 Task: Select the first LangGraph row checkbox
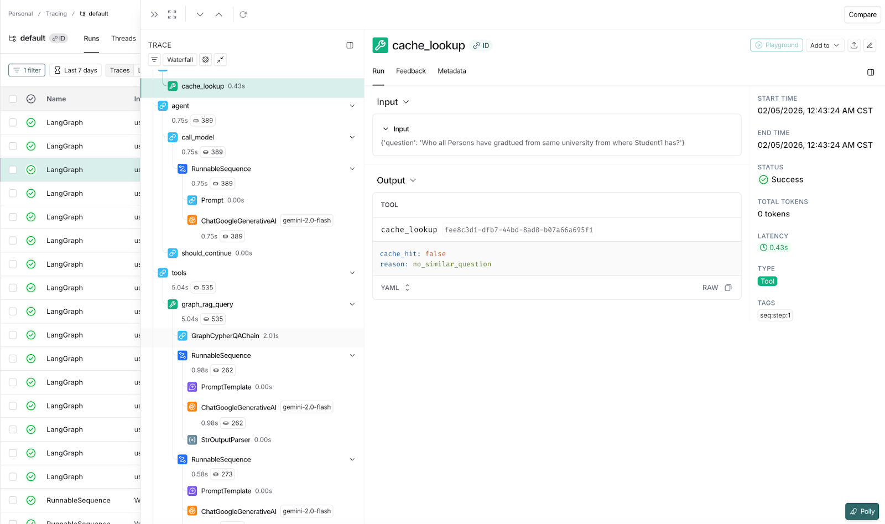tap(13, 123)
